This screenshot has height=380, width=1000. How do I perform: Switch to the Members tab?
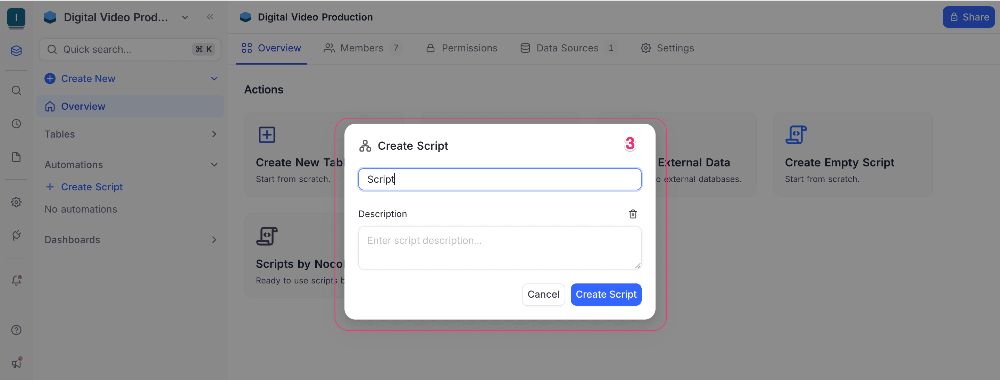(362, 48)
